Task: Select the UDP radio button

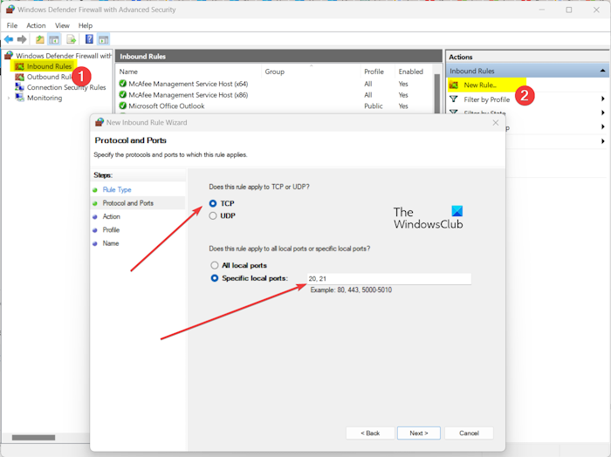Action: tap(213, 215)
